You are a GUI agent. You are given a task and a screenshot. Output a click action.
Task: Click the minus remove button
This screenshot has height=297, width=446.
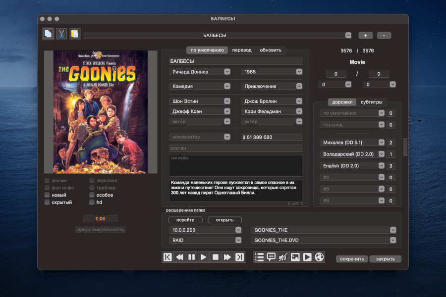coord(384,35)
